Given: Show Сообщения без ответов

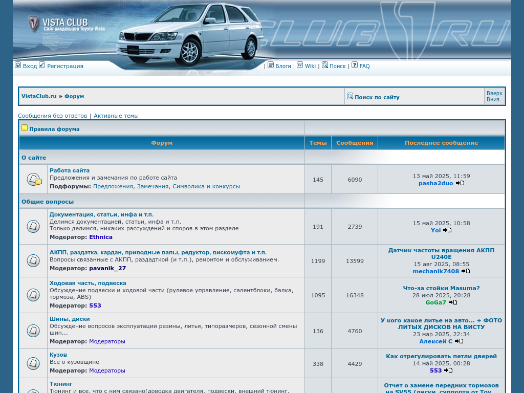Looking at the screenshot, I should pyautogui.click(x=53, y=116).
